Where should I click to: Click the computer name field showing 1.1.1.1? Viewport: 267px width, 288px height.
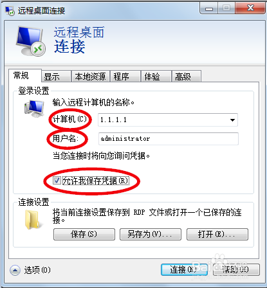point(168,120)
